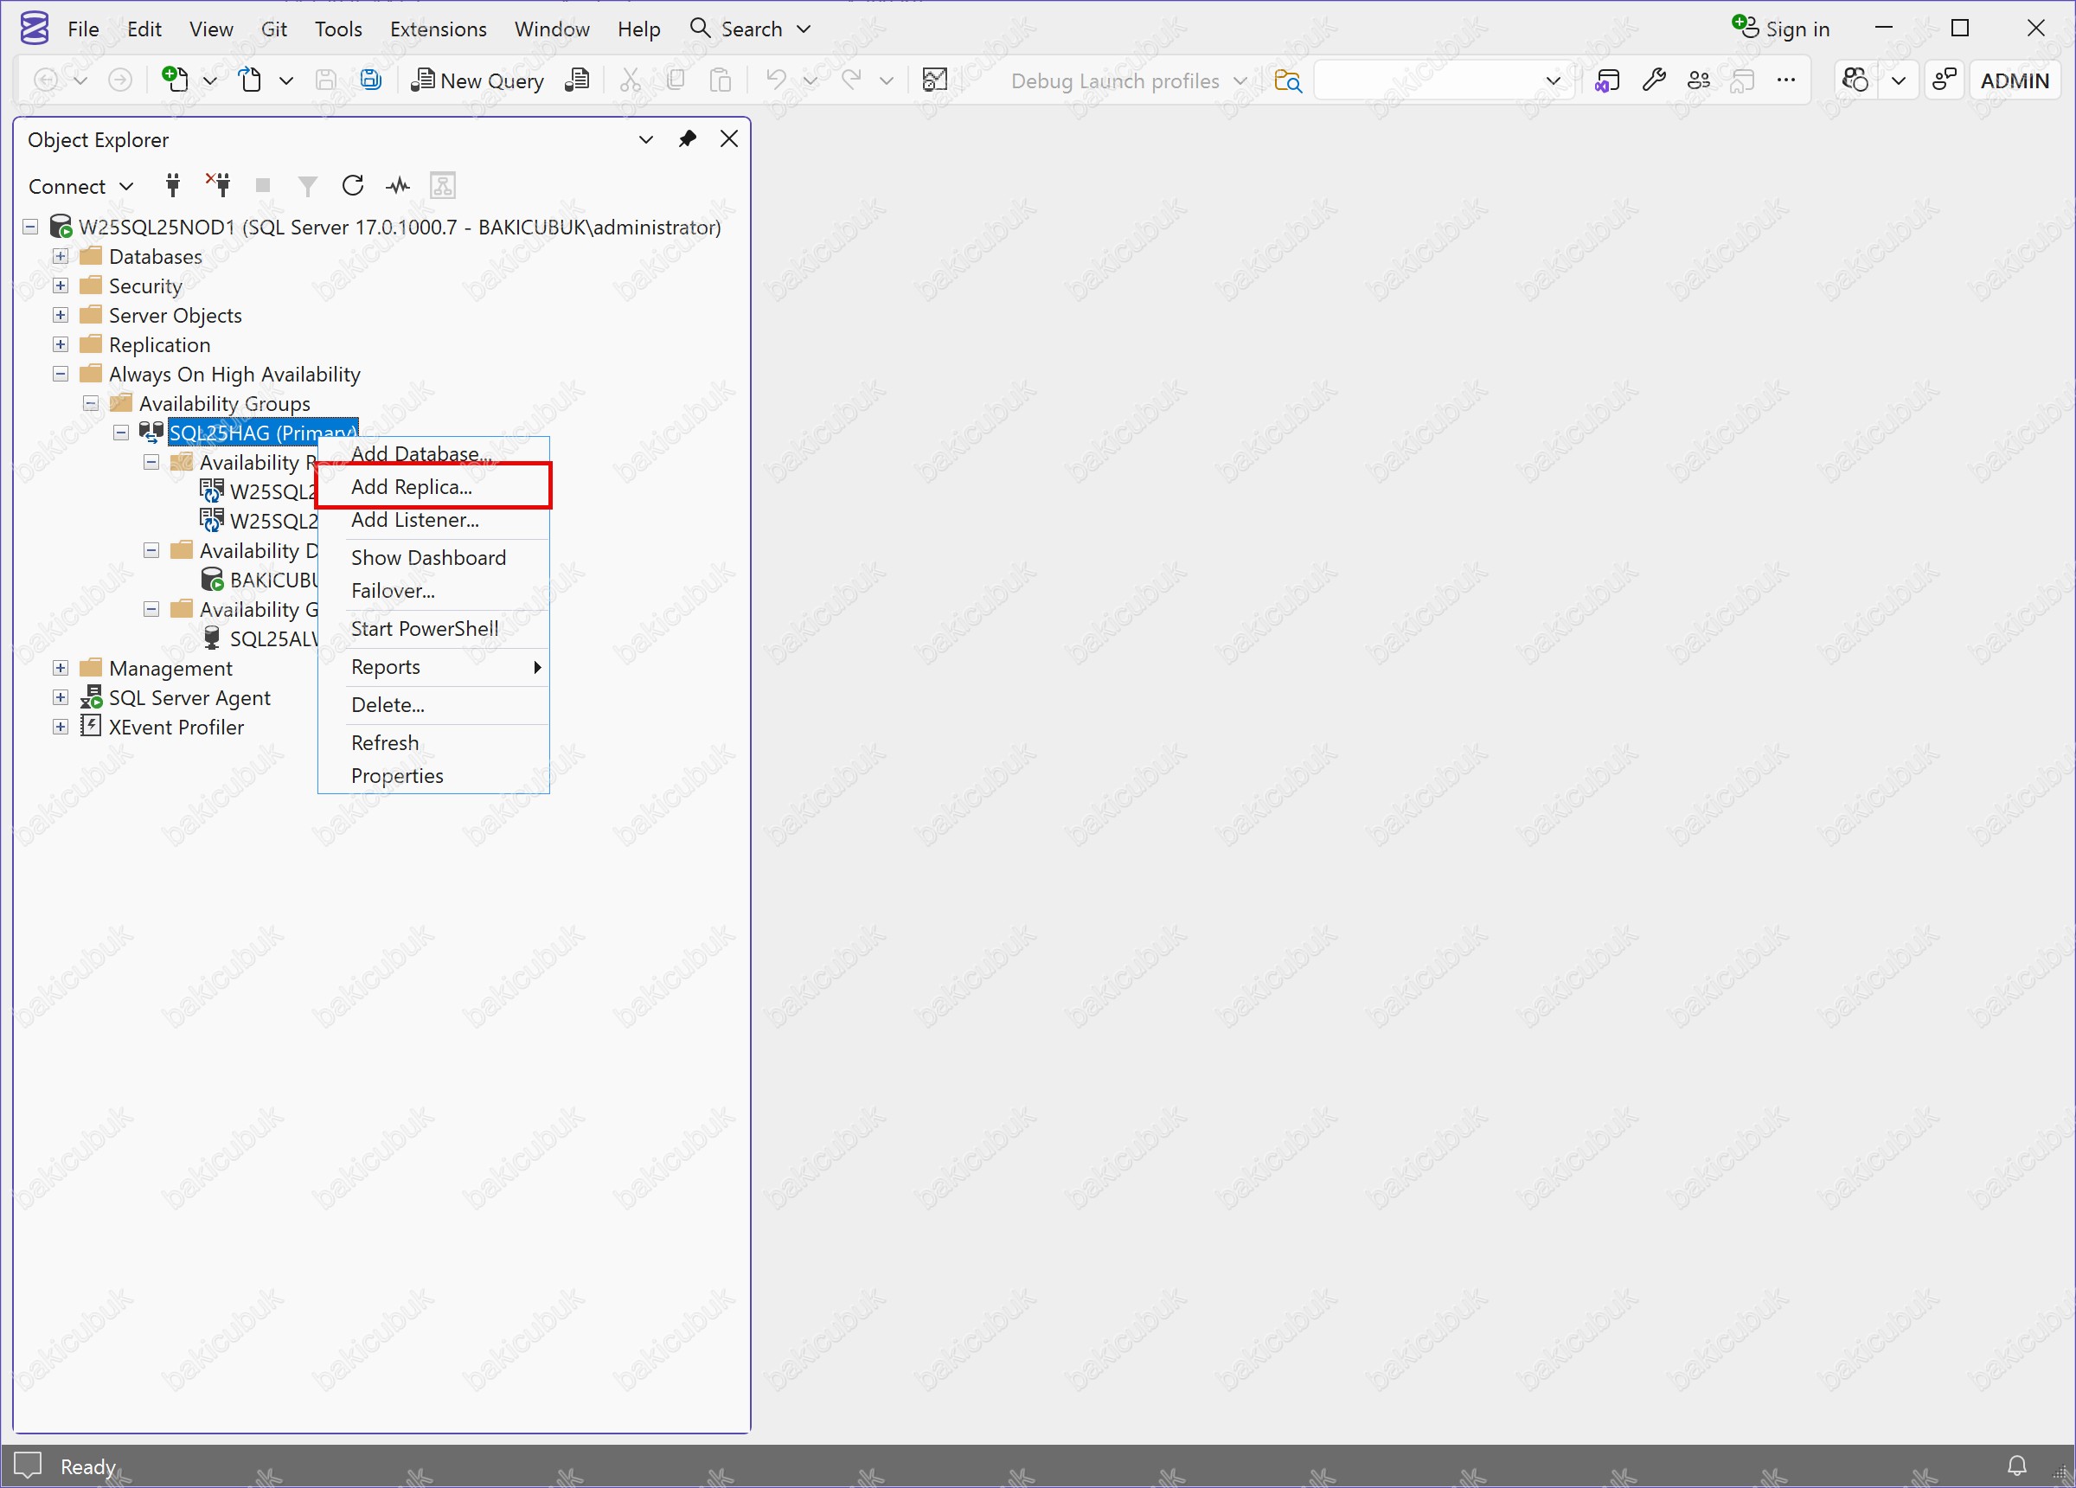Click the wrench Properties icon in toolbar

click(1653, 80)
